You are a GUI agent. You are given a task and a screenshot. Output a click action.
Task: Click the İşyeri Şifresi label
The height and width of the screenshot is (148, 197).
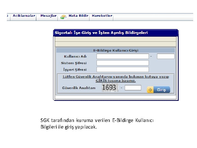pos(75,69)
